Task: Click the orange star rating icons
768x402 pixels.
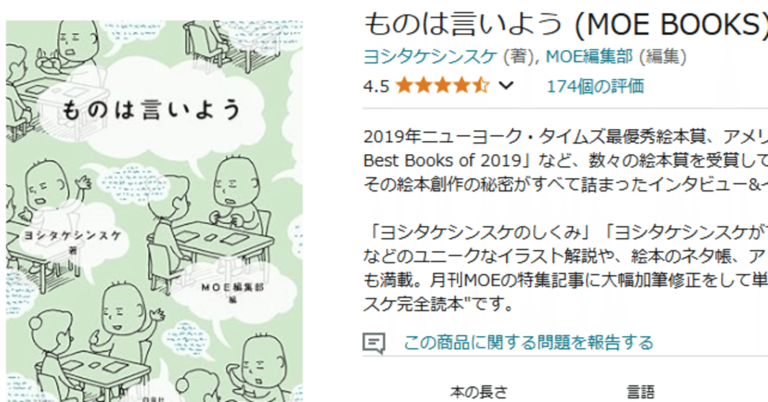Action: pyautogui.click(x=443, y=86)
